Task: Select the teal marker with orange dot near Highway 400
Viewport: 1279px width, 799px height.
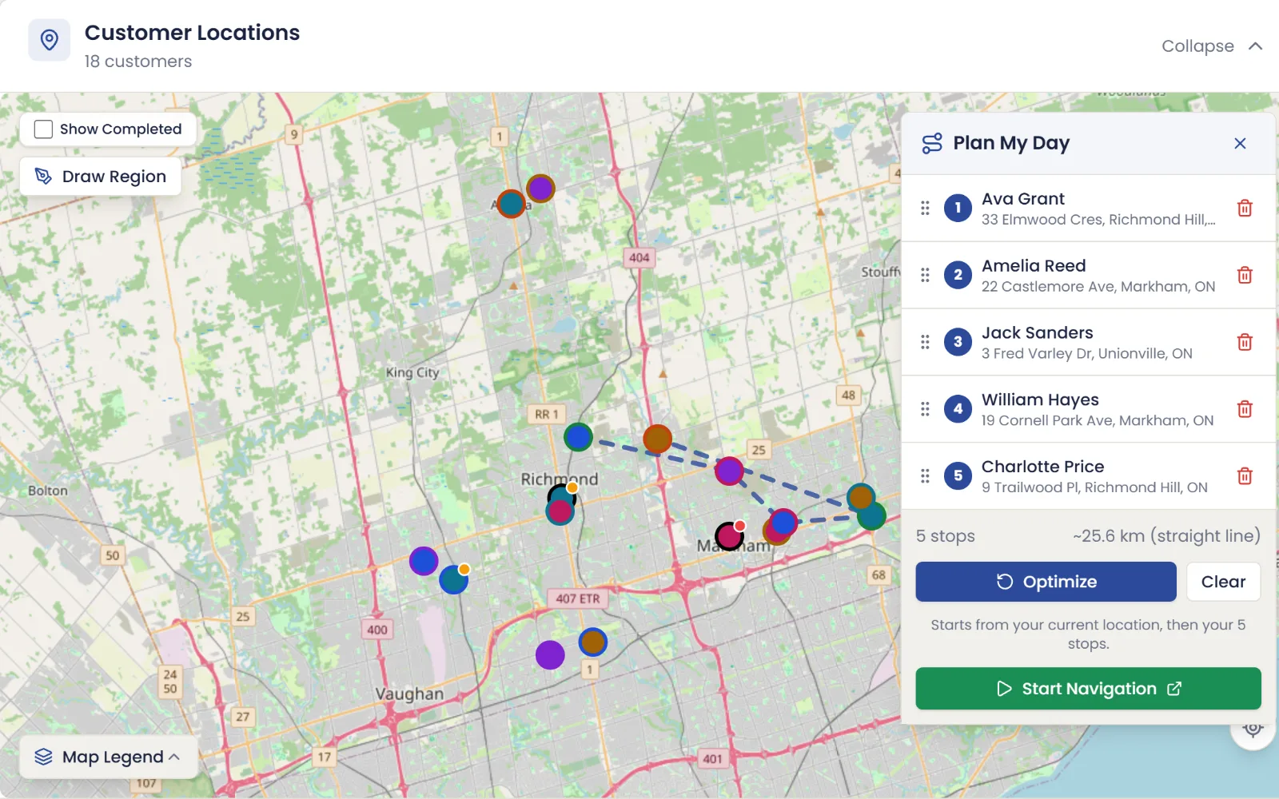Action: pyautogui.click(x=454, y=579)
